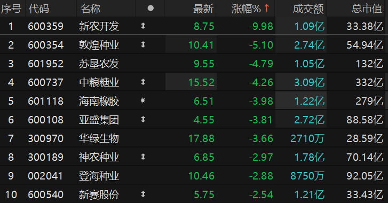Image resolution: width=388 pixels, height=203 pixels.
Task: Click the up-down marker icon beside 敦煌种业
Action: (x=143, y=44)
